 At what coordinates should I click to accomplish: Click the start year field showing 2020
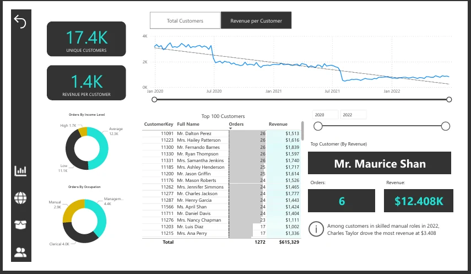point(326,115)
